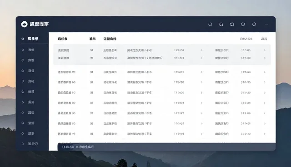Image resolution: width=291 pixels, height=167 pixels.
Task: Expand the far-right chevron of the third table row
Action: tap(265, 72)
